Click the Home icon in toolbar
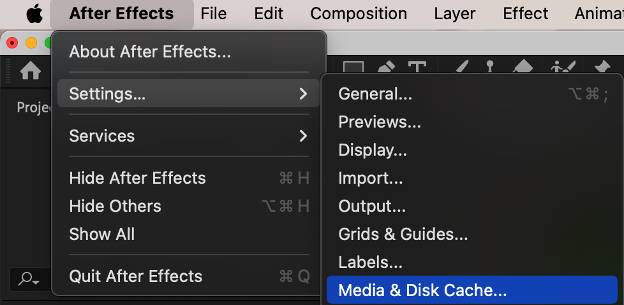The height and width of the screenshot is (305, 624). 31,71
